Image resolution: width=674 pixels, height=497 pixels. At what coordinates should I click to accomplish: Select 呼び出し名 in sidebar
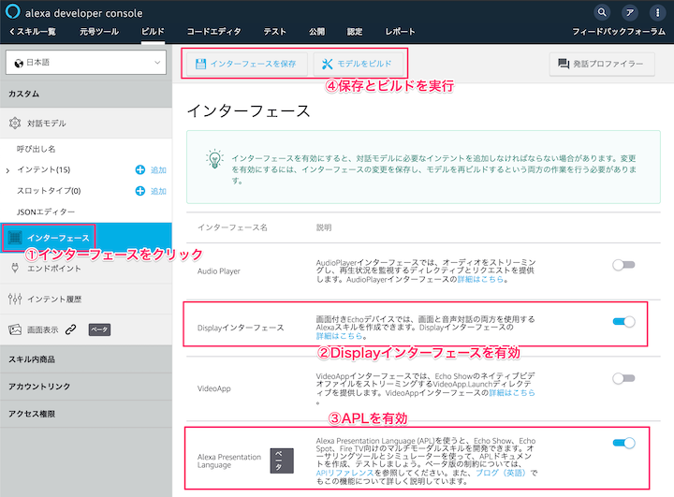pyautogui.click(x=37, y=149)
